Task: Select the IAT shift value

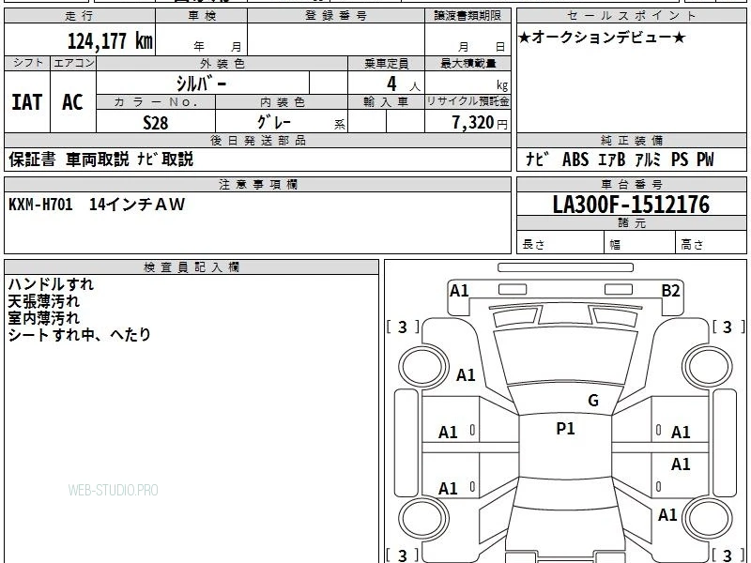Action: pos(27,102)
